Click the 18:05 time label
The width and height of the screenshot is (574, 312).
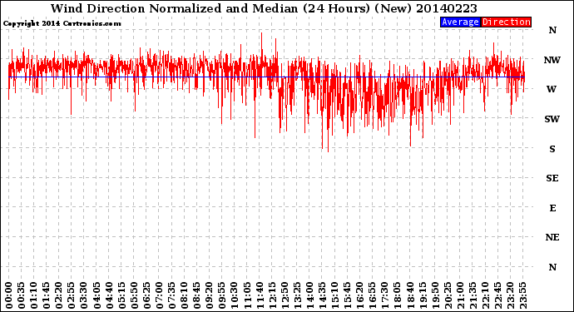[x=398, y=295]
